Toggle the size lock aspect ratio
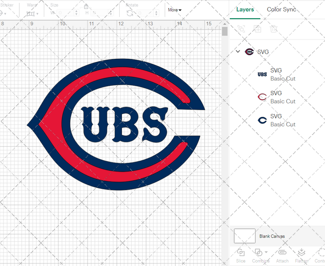This screenshot has width=325, height=266. 86,6
